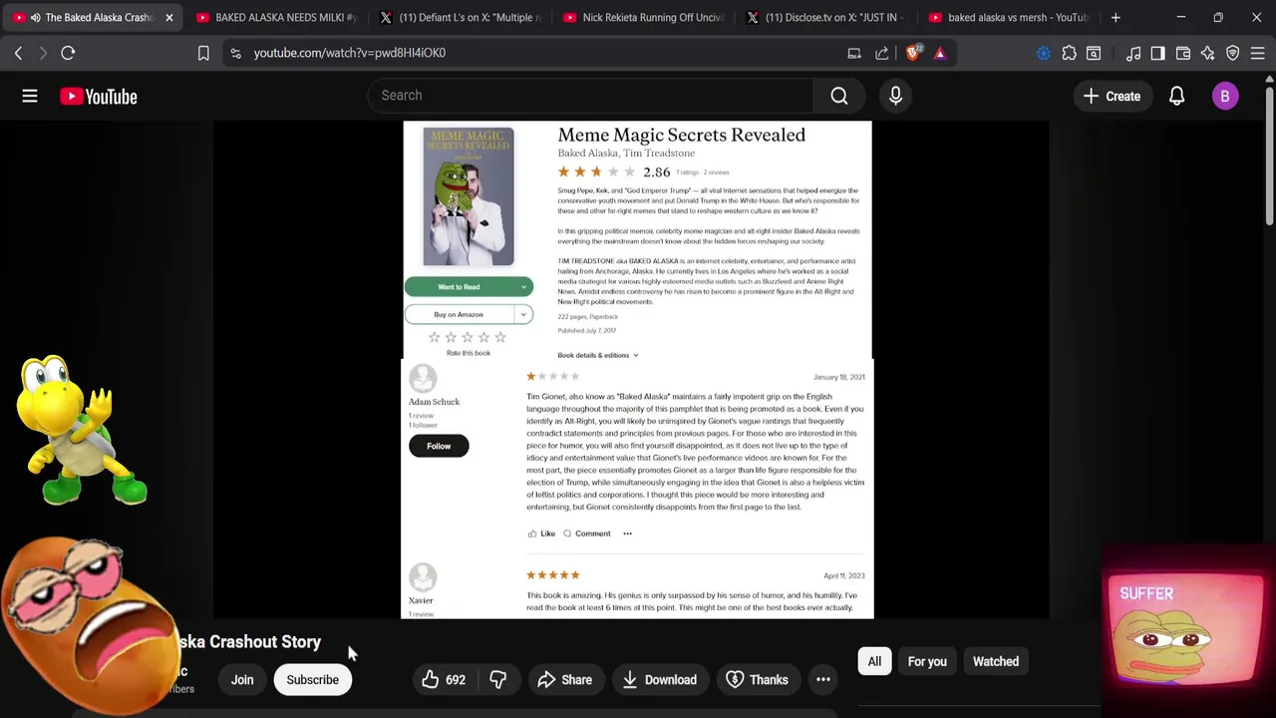1276x718 pixels.
Task: Like the video with 692 likes
Action: click(444, 680)
